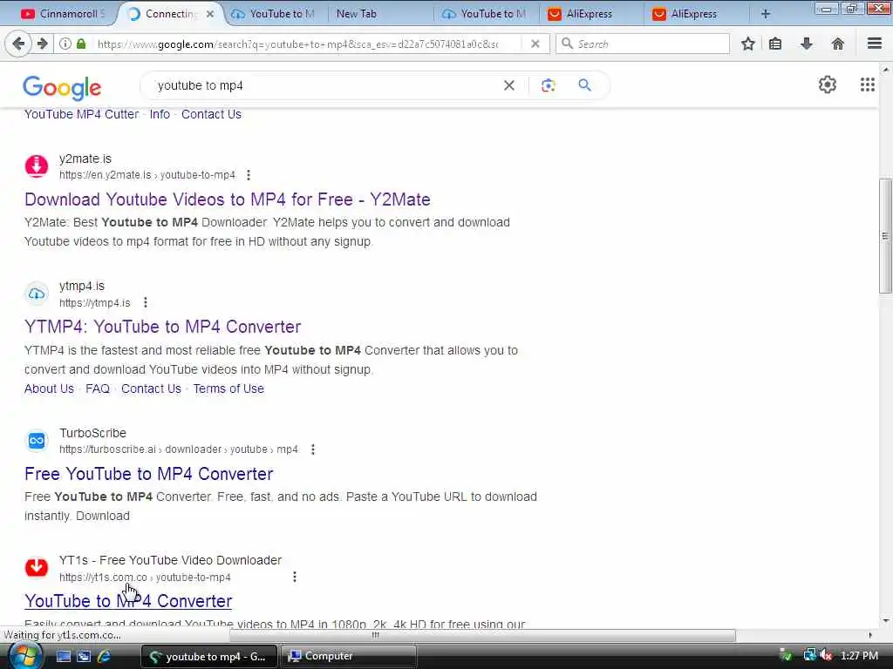The image size is (893, 669).
Task: Open site information icon in address bar
Action: click(x=65, y=44)
